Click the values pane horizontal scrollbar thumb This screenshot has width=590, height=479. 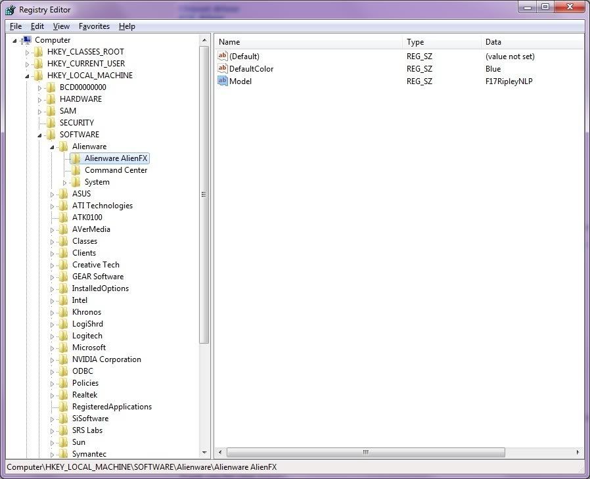pos(366,452)
